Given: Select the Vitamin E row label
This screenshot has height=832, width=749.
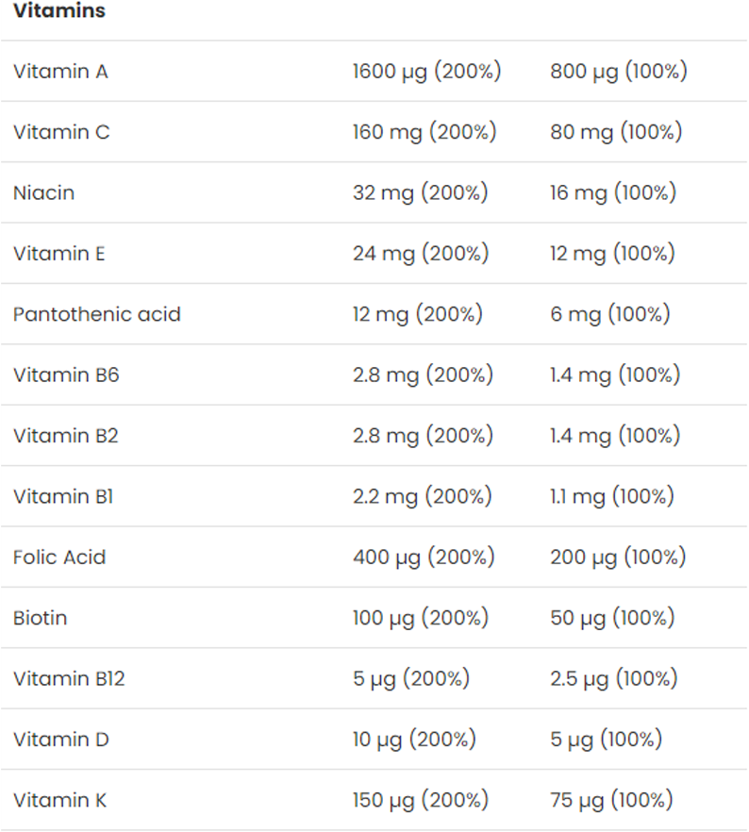Looking at the screenshot, I should [59, 253].
